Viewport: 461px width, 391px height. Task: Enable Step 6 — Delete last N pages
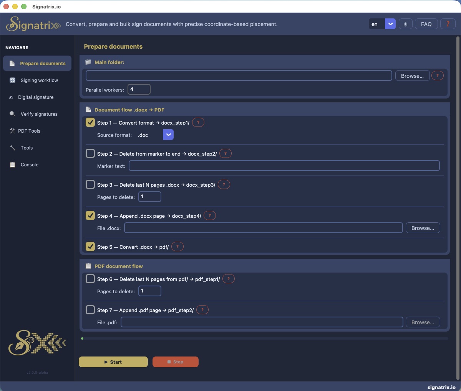pos(90,279)
